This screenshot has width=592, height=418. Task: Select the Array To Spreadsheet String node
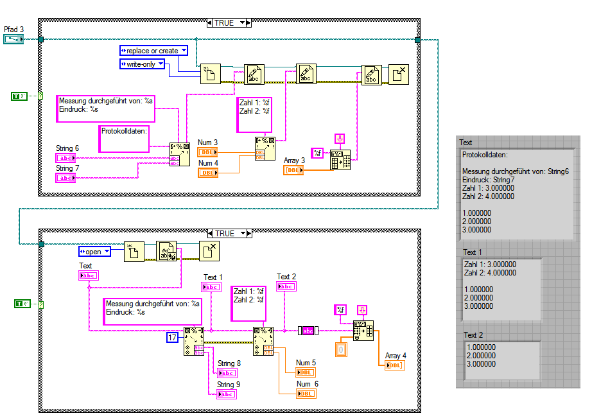(340, 160)
